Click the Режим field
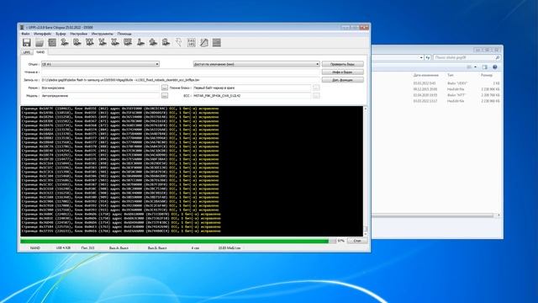Image resolution: width=538 pixels, height=303 pixels. click(100, 88)
